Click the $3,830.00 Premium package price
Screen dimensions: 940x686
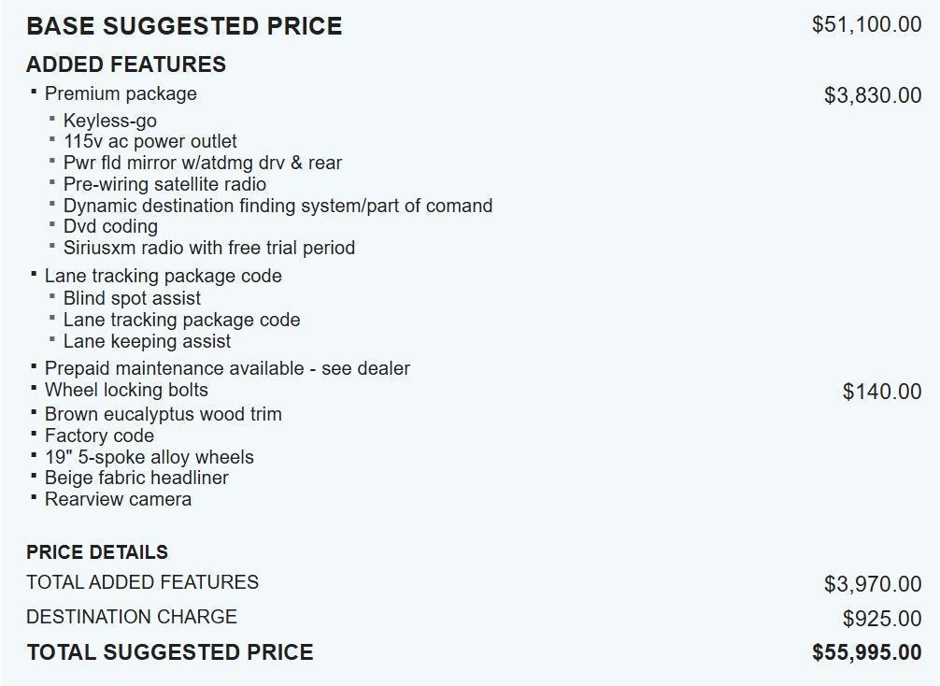872,95
